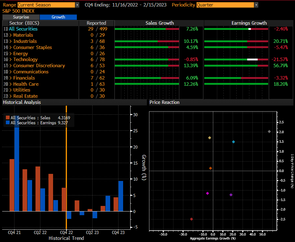Image resolution: width=295 pixels, height=242 pixels.
Task: Select the yellow diamond data point
Action: (210, 138)
